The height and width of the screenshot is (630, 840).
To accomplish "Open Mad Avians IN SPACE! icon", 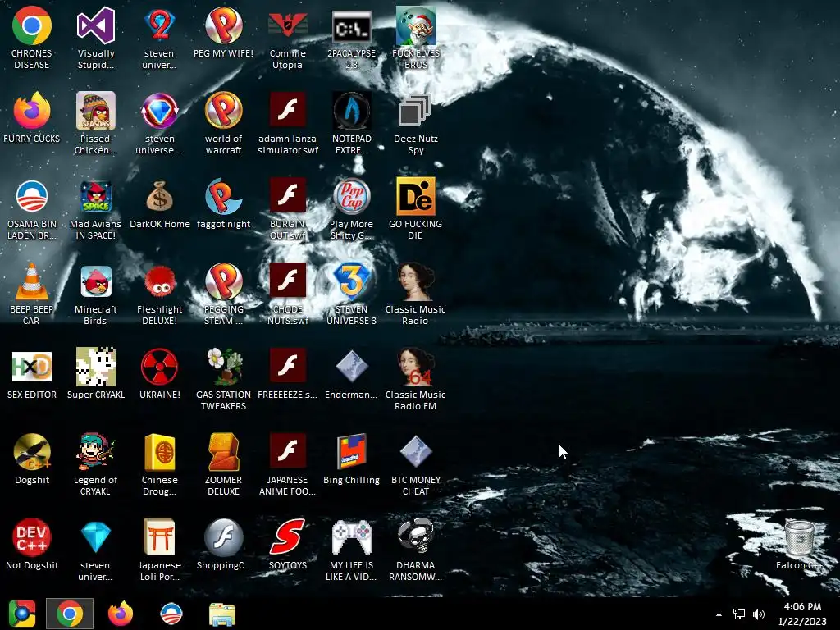I will click(96, 197).
